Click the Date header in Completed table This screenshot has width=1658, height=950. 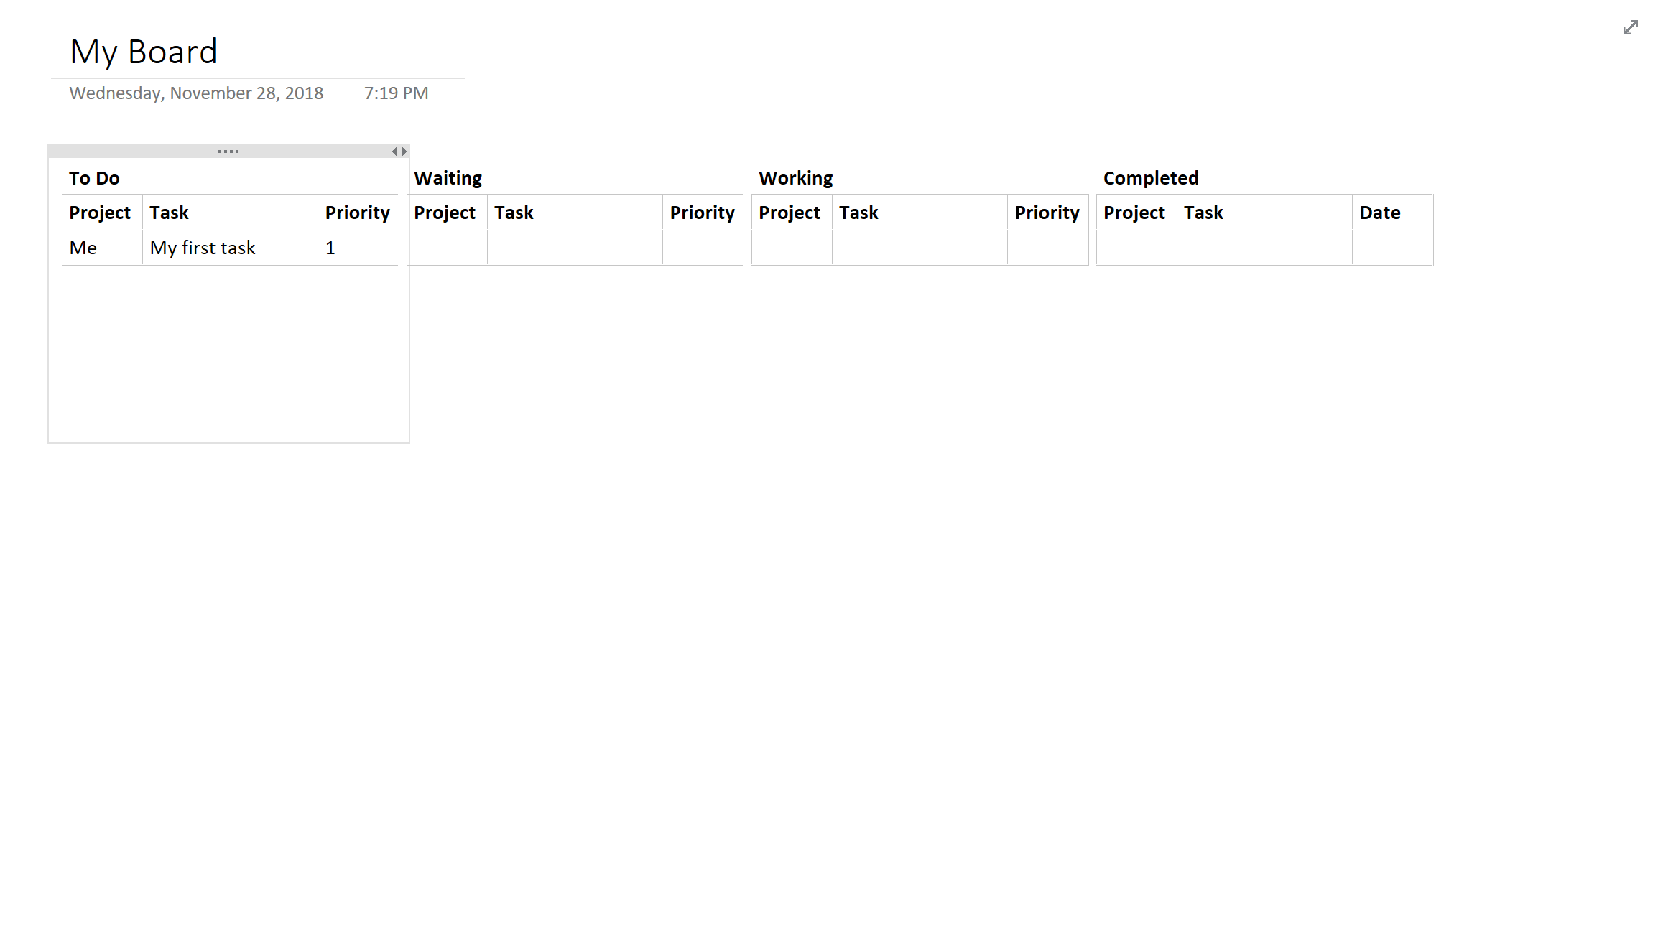tap(1380, 213)
